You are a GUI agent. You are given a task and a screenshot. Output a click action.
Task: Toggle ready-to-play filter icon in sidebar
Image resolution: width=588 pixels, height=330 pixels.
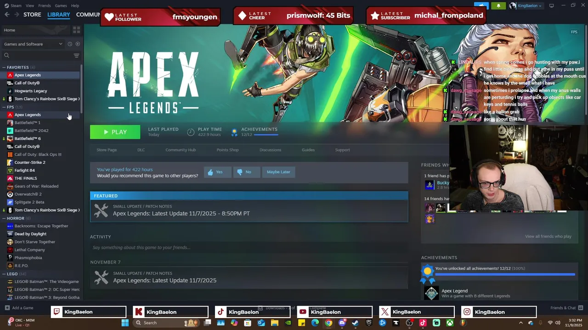(x=78, y=44)
